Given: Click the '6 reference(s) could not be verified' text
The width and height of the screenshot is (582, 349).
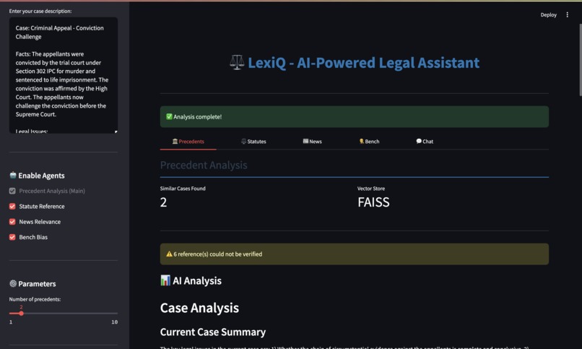Looking at the screenshot, I should pyautogui.click(x=217, y=254).
